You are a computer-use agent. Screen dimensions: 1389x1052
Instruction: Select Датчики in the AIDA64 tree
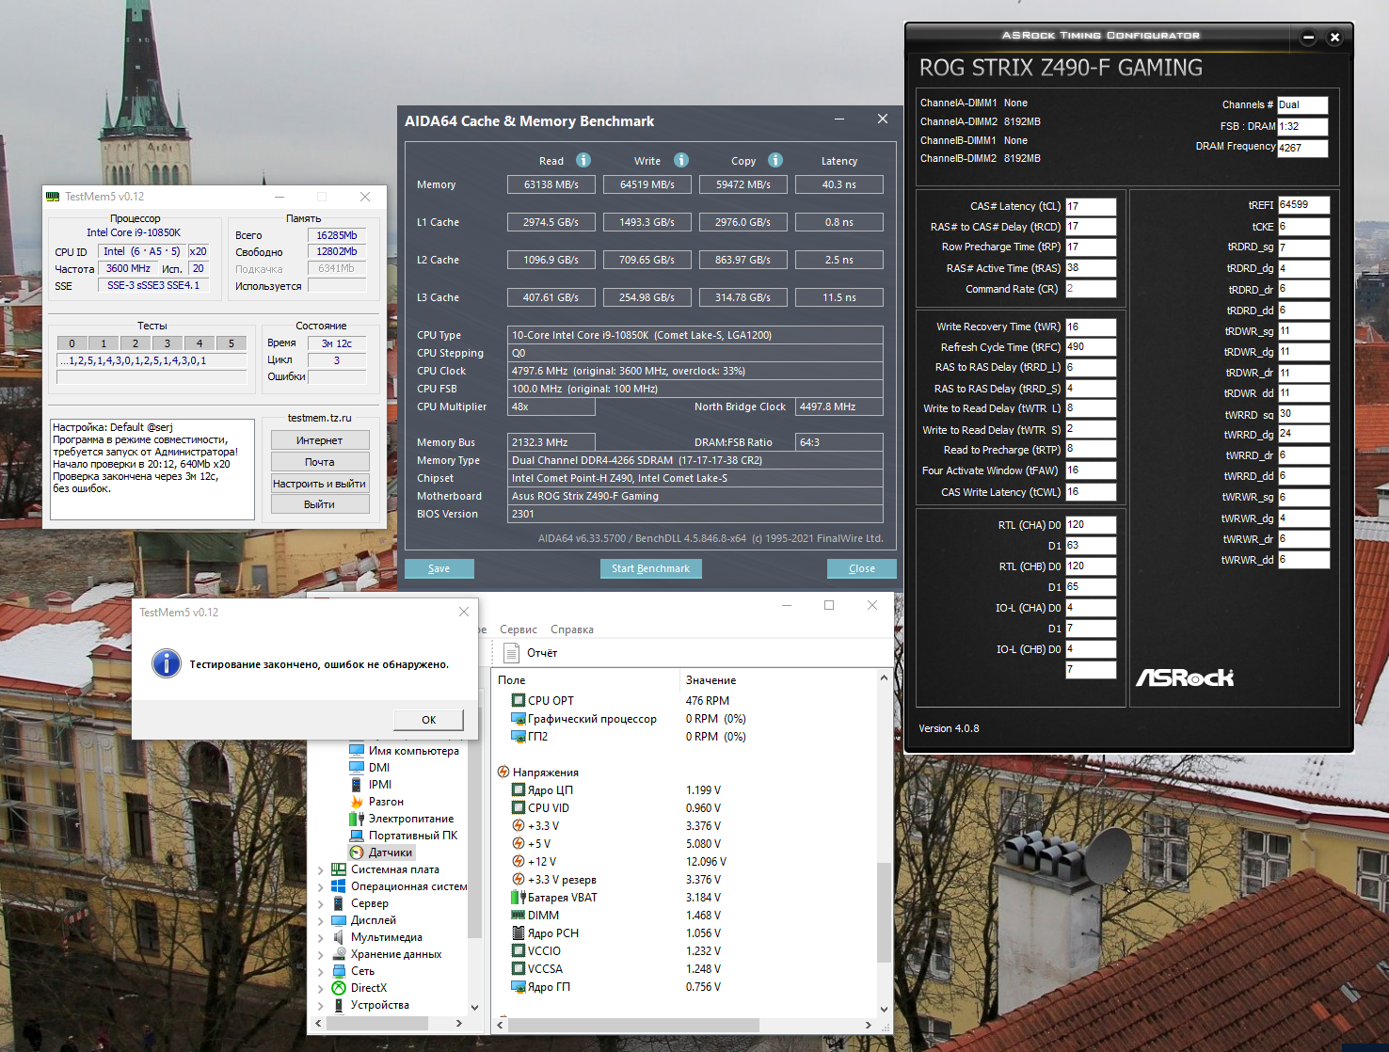point(391,853)
